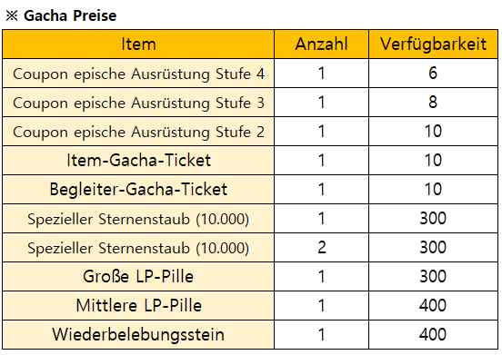Select the Coupon epische Ausrüstung Stufe 4 cell

pos(138,74)
